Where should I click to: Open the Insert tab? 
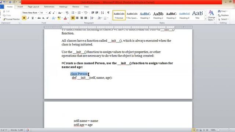point(20,7)
